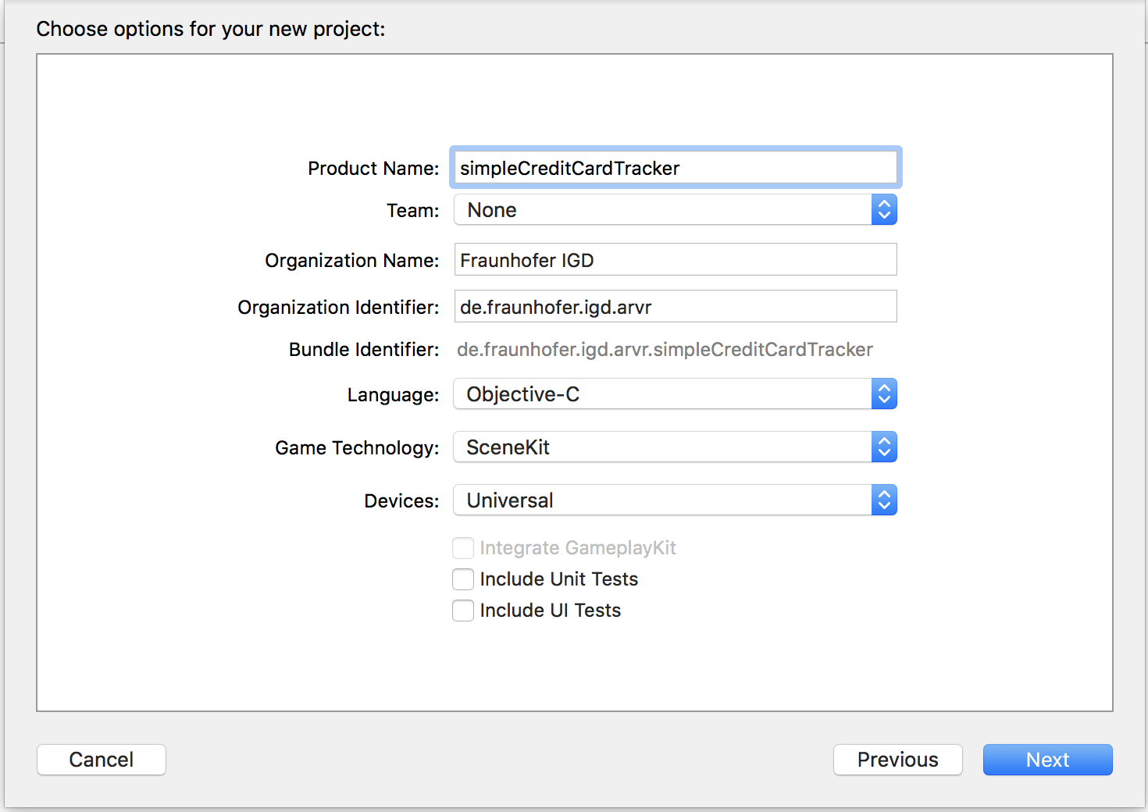This screenshot has height=812, width=1148.
Task: Dismiss the dialog with Cancel
Action: [x=102, y=760]
